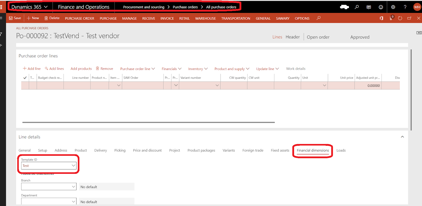Screen dimensions: 422x206
Task: Expand the Inventory menu
Action: click(198, 69)
